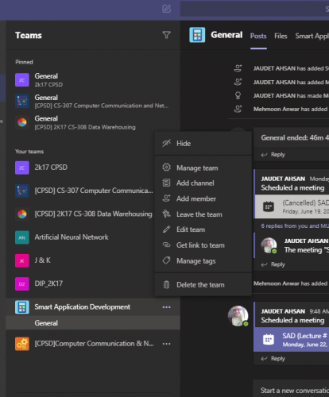Click the Add channel icon

tap(166, 183)
